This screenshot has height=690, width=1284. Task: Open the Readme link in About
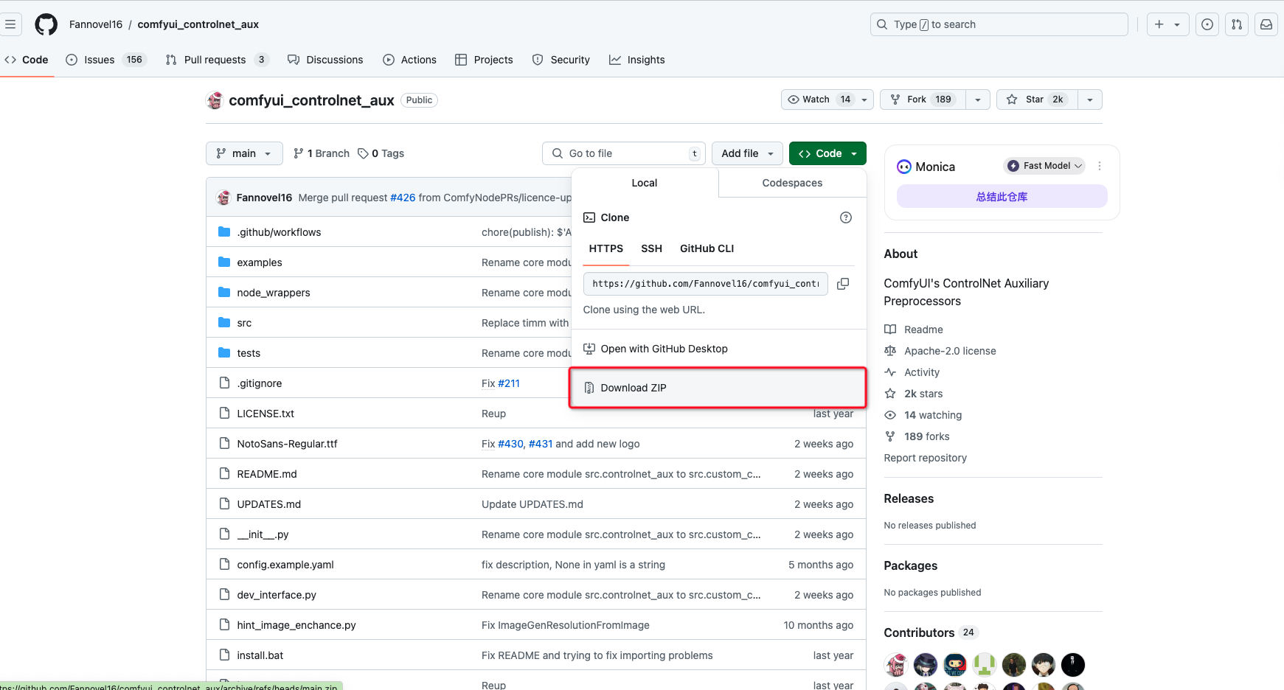[x=914, y=330]
